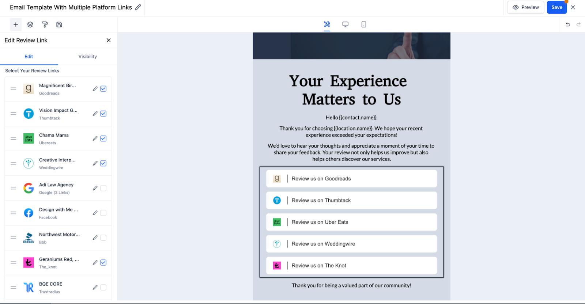585x304 pixels.
Task: Click Review us on Goodreads button
Action: (x=352, y=179)
